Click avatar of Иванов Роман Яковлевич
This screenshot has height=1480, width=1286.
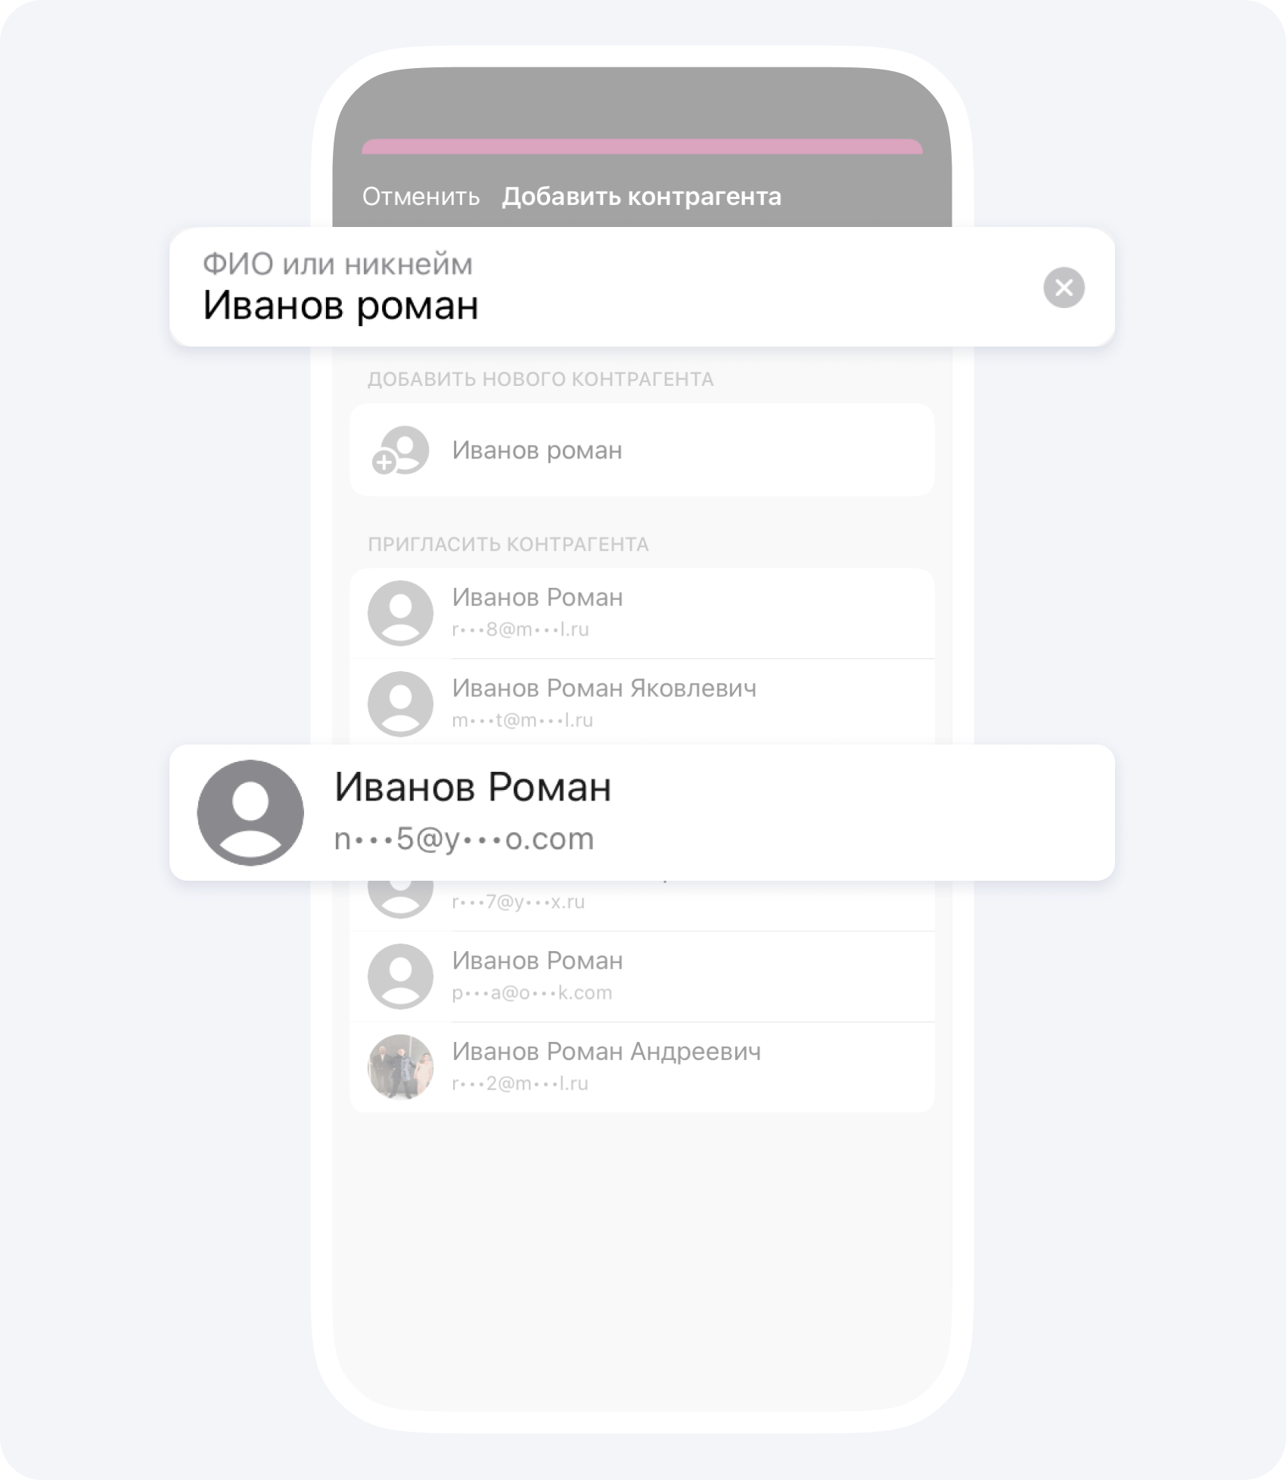(x=400, y=704)
